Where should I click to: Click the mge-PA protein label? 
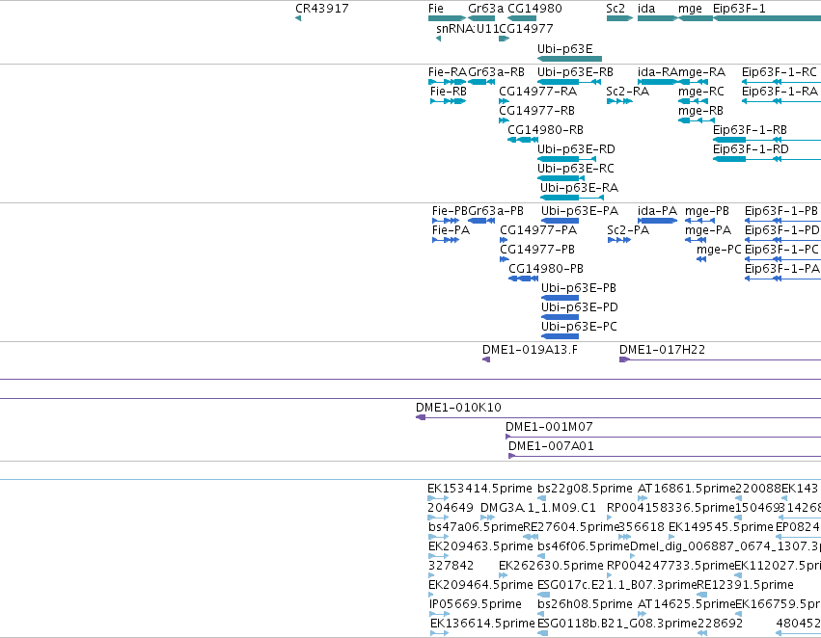coord(708,230)
